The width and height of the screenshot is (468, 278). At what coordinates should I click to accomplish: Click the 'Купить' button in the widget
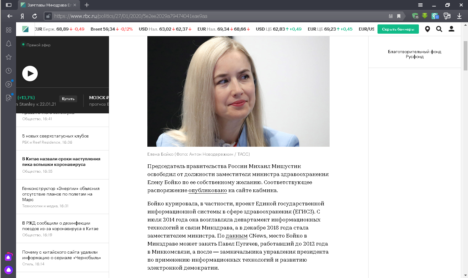click(x=68, y=99)
